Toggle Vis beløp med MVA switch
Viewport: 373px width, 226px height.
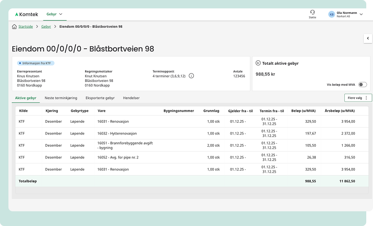click(x=362, y=84)
